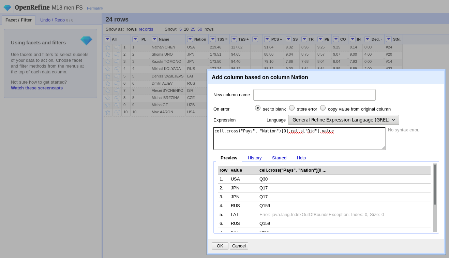Star row 6 Dmitri ALIEV

tap(108, 84)
